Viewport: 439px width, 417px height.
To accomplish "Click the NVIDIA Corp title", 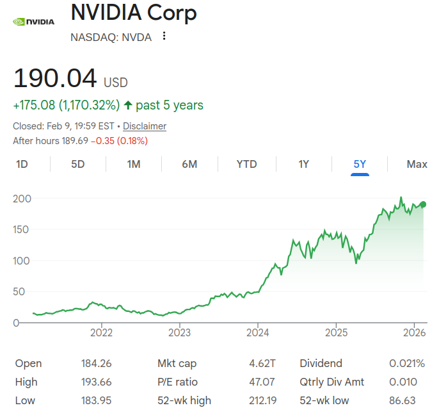I will click(134, 12).
